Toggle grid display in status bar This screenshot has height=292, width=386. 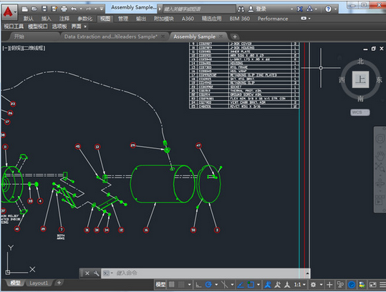point(172,285)
